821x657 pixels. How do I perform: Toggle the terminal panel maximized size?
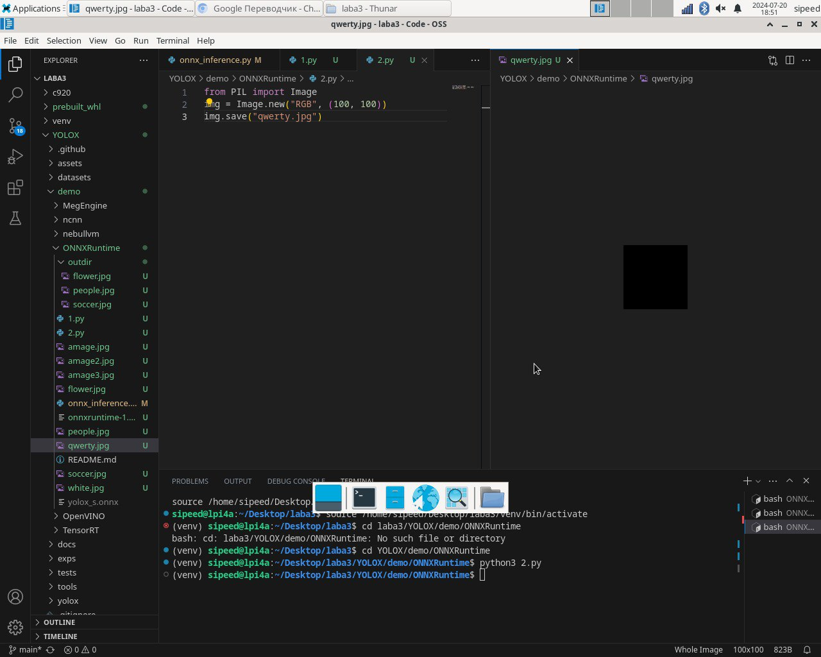(x=790, y=481)
